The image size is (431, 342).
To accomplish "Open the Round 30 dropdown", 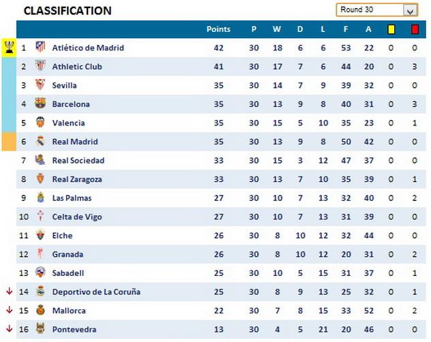I will pos(410,10).
